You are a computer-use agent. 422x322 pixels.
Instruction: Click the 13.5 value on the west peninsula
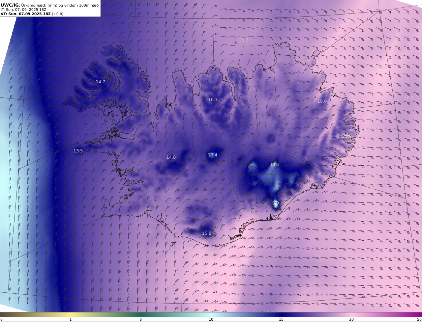pos(78,151)
